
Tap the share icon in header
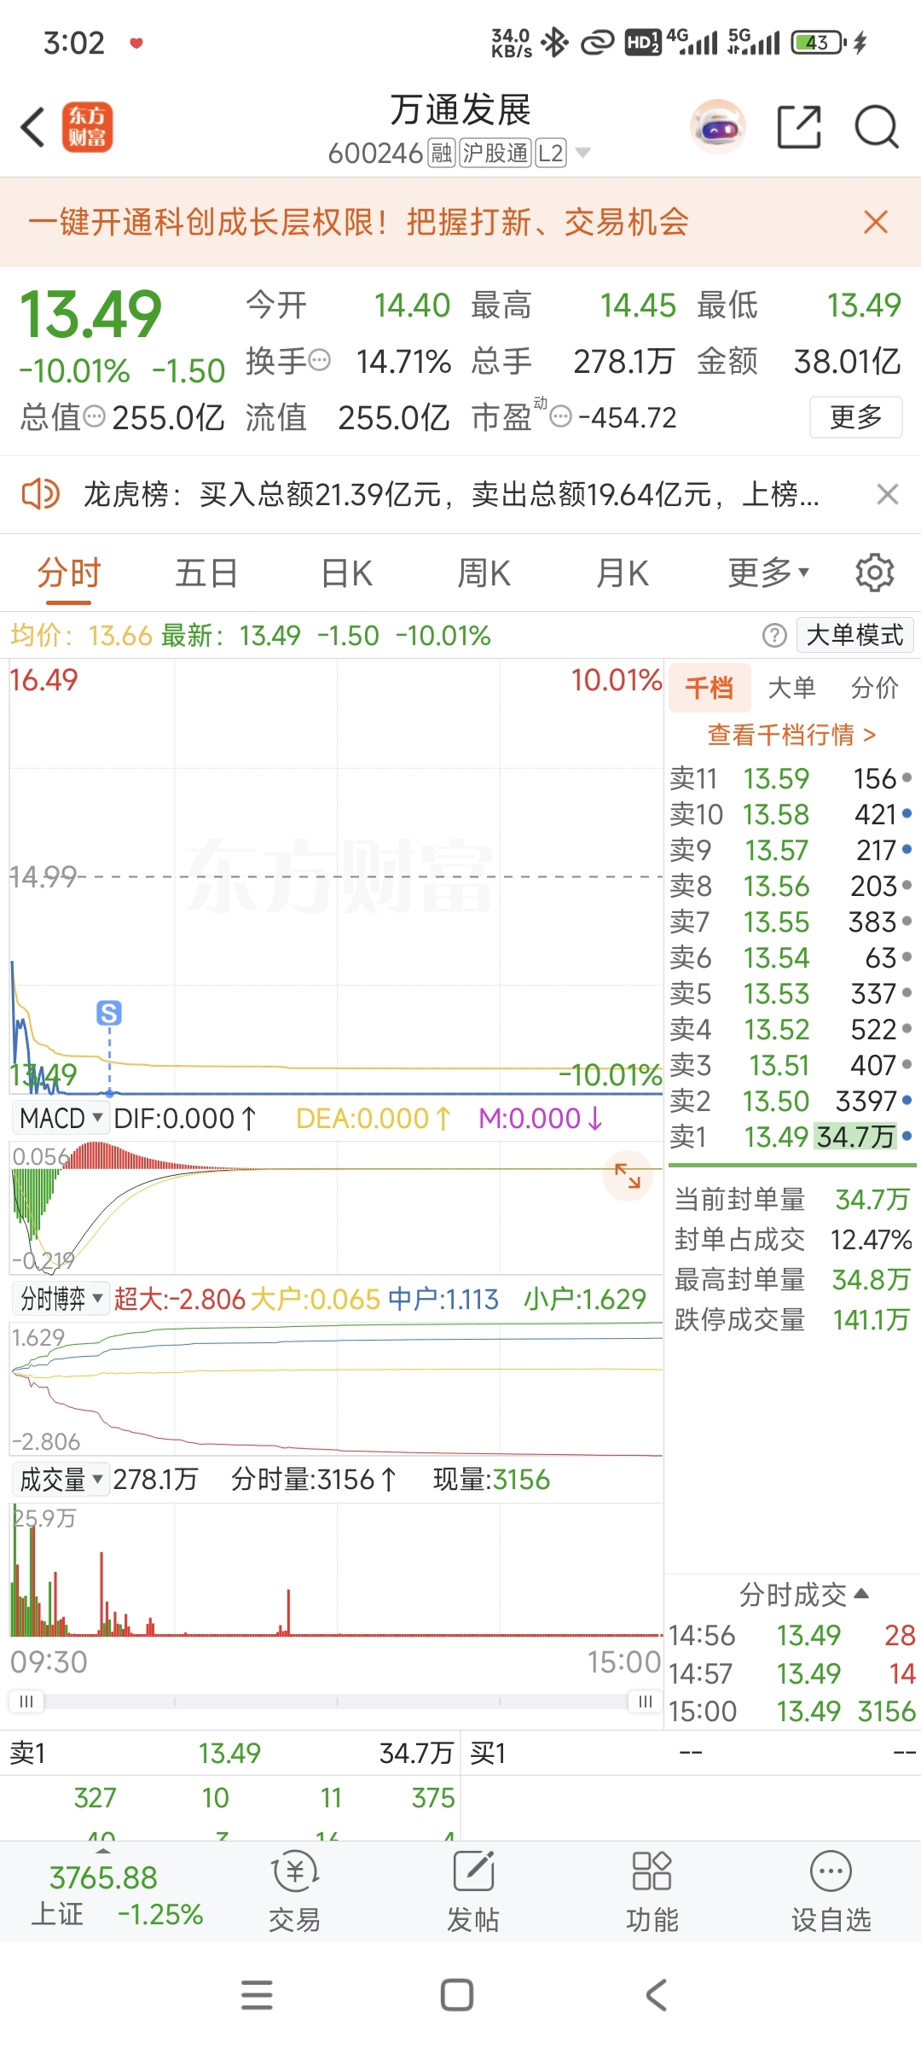(x=799, y=127)
